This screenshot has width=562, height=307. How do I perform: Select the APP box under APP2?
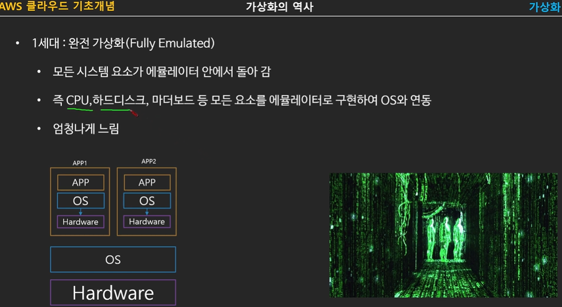(147, 182)
